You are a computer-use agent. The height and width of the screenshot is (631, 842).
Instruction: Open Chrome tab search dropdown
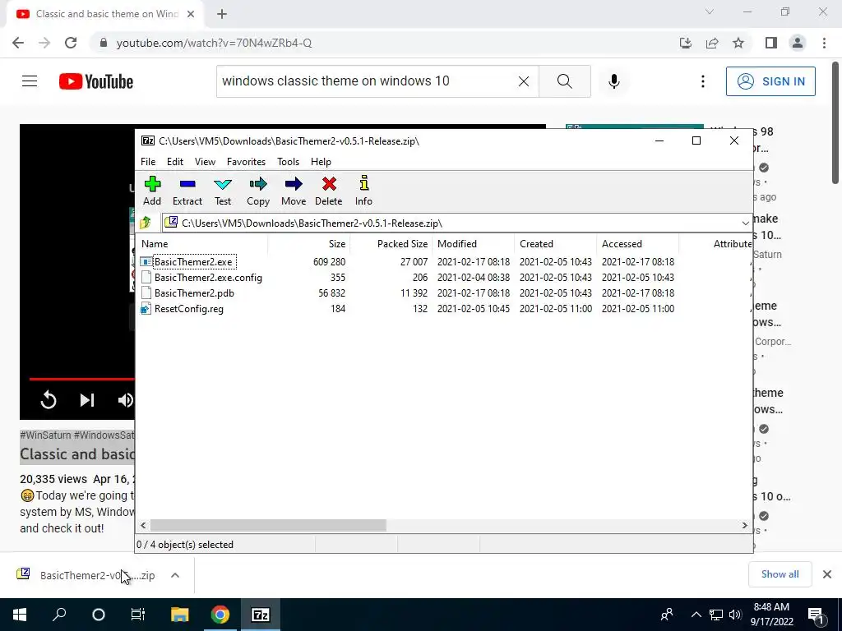710,12
